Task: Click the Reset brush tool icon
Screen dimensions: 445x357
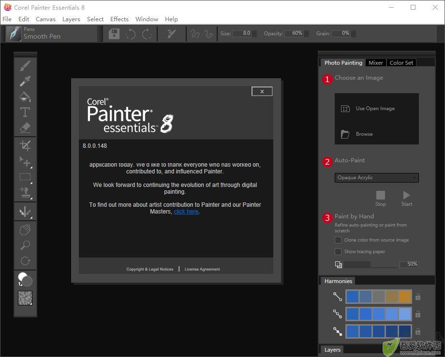Action: [x=171, y=34]
